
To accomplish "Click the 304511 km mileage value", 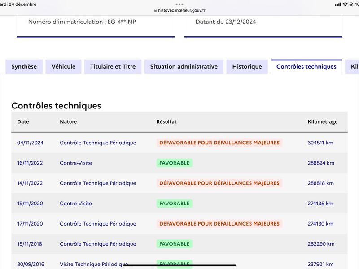I will click(320, 143).
